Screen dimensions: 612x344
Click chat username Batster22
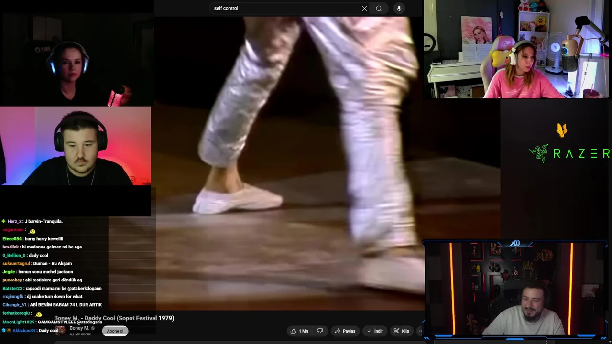click(x=12, y=289)
